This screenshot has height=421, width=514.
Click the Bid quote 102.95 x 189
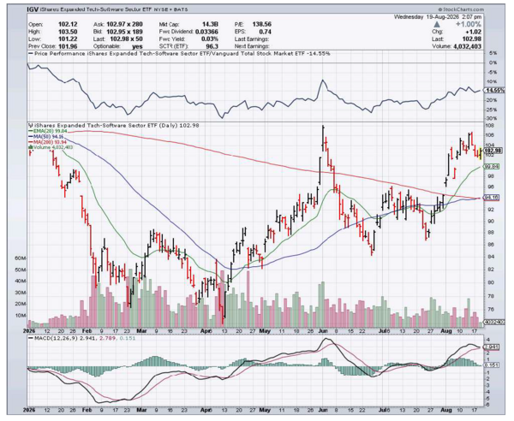(124, 32)
